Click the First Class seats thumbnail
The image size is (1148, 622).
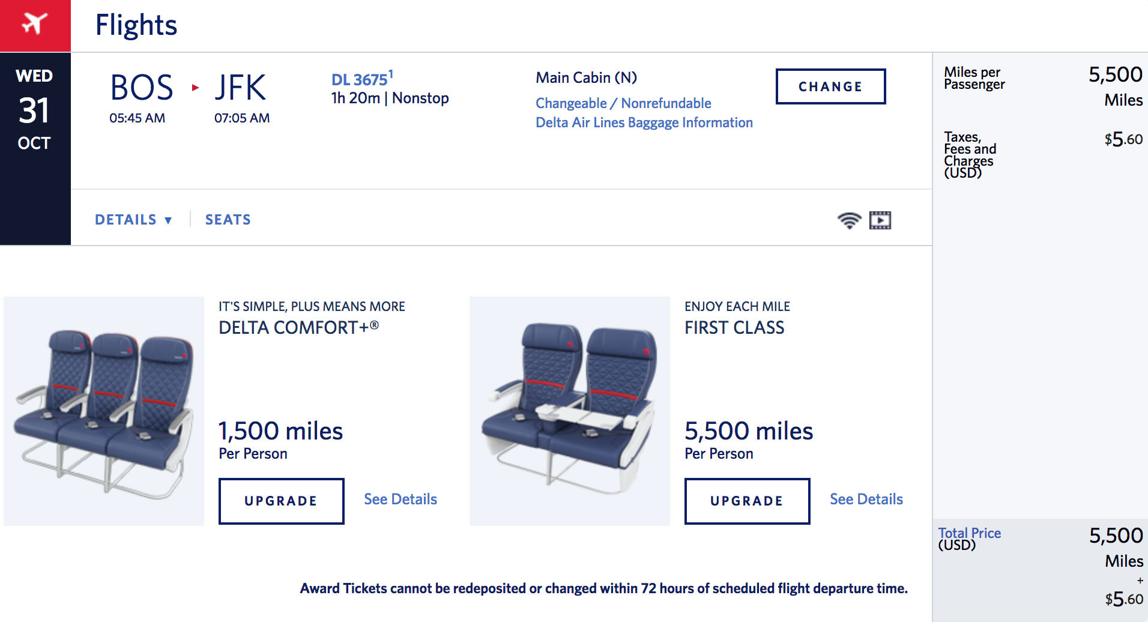tap(570, 411)
